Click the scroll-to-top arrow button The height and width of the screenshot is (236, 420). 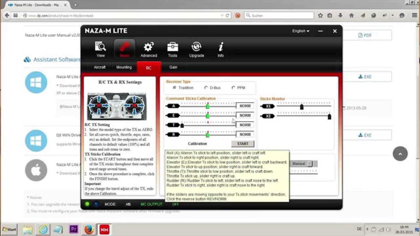click(400, 153)
